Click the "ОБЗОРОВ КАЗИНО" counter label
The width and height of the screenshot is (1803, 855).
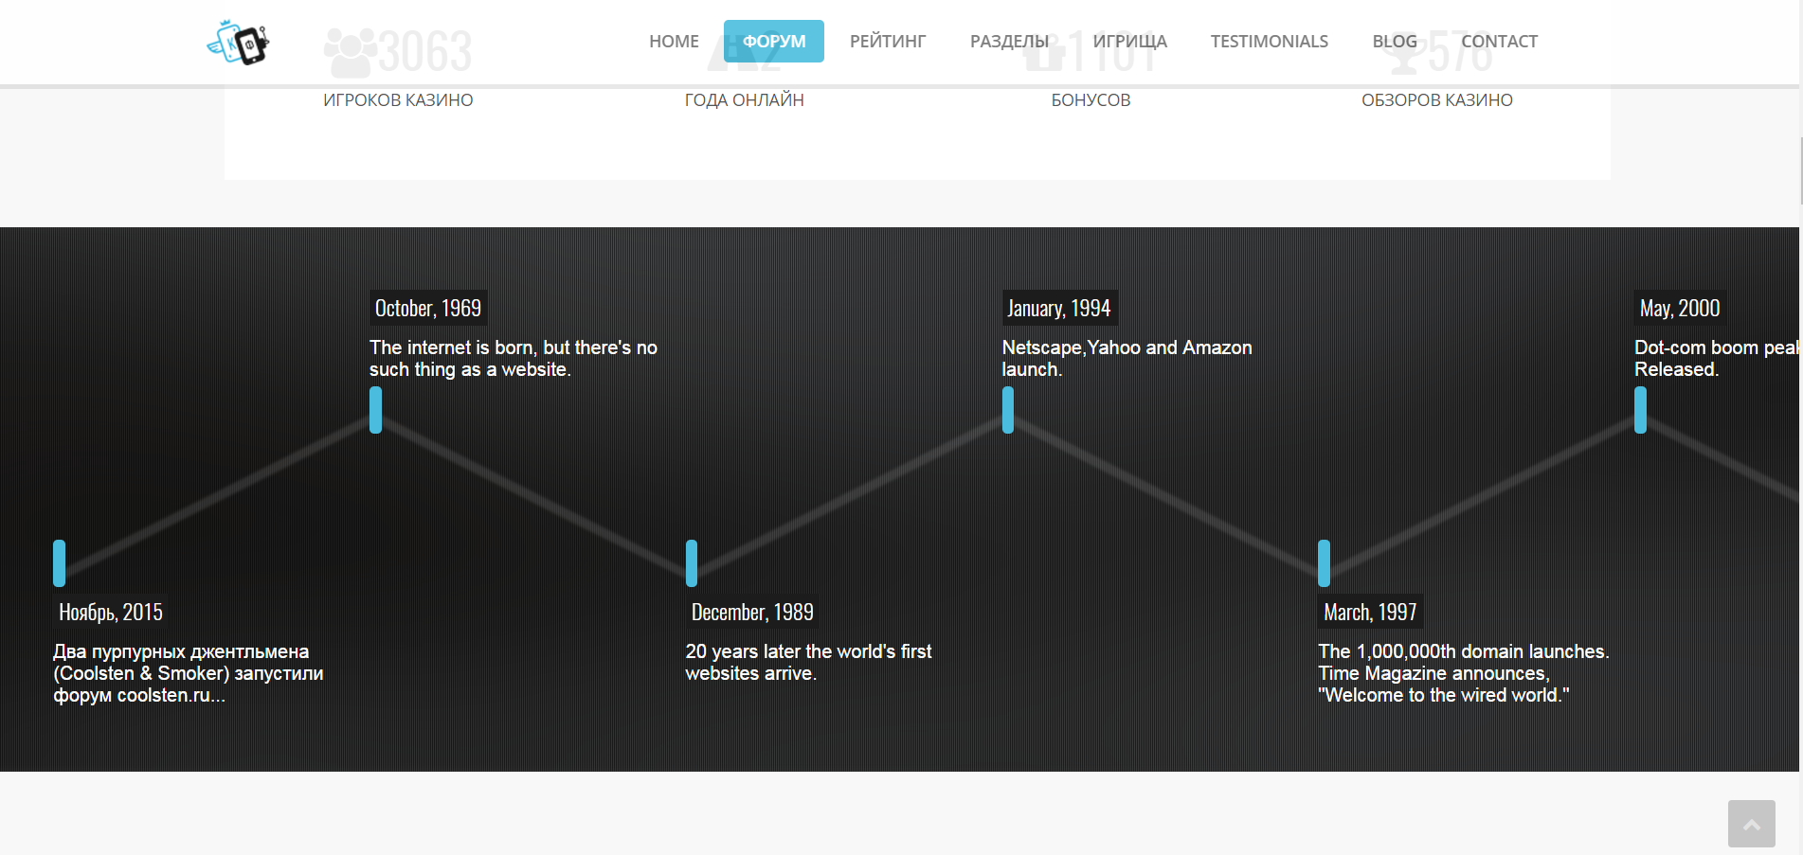(x=1437, y=100)
